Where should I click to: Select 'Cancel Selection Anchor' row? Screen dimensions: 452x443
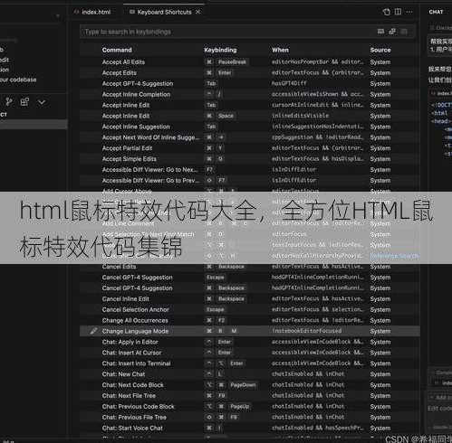pos(250,309)
